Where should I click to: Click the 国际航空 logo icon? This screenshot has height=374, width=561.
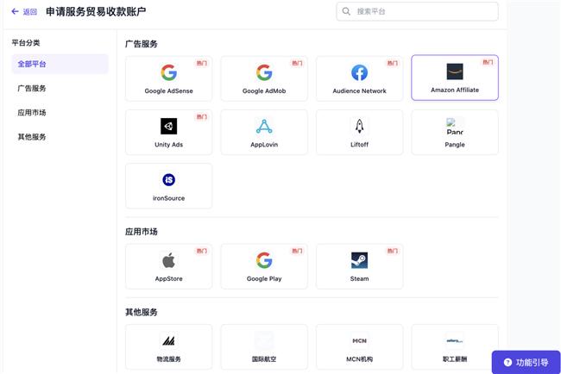point(264,340)
